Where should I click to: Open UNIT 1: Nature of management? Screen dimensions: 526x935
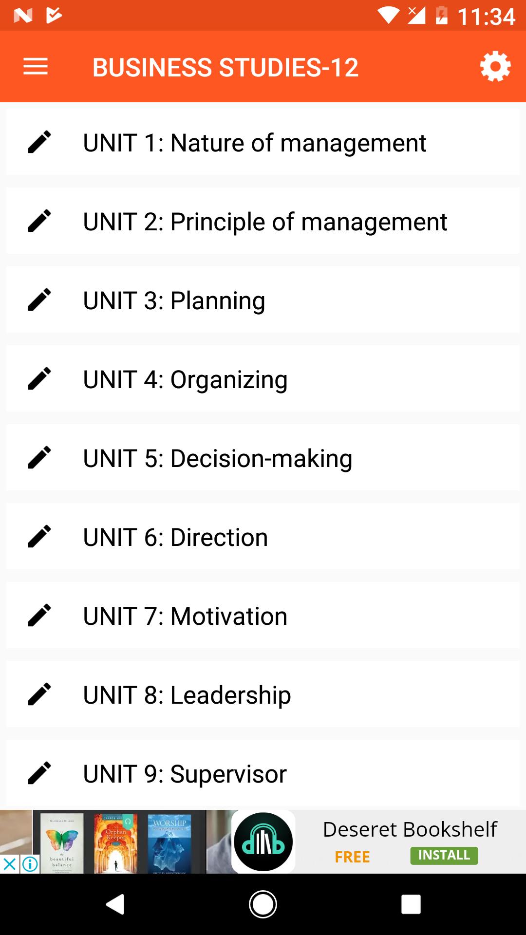tap(254, 143)
